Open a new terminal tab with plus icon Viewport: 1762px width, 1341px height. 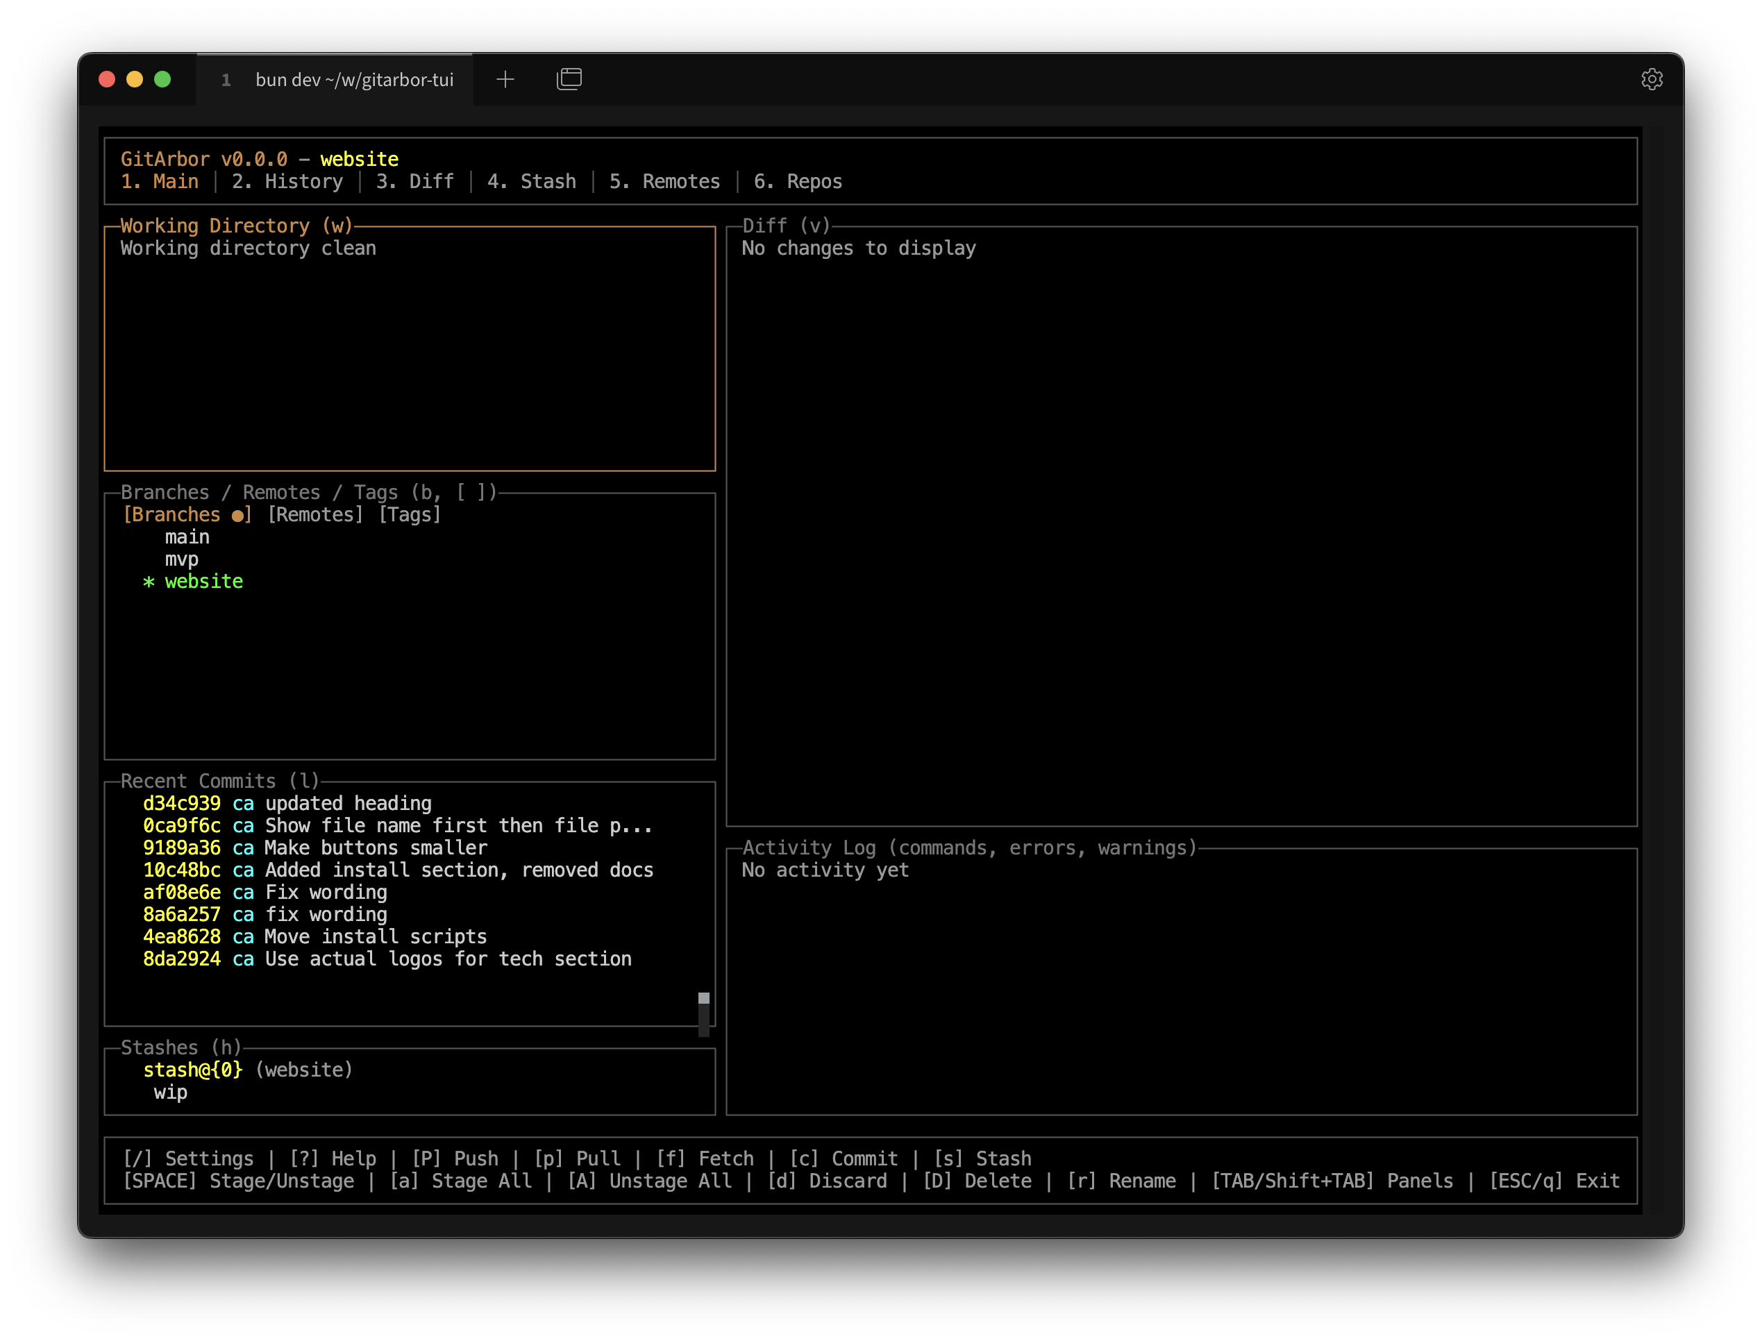505,78
